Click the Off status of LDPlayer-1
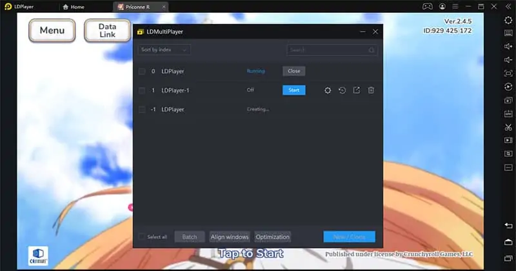516x271 pixels. [x=250, y=90]
